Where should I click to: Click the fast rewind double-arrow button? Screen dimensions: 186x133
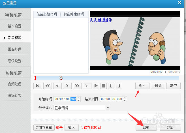pyautogui.click(x=48, y=86)
